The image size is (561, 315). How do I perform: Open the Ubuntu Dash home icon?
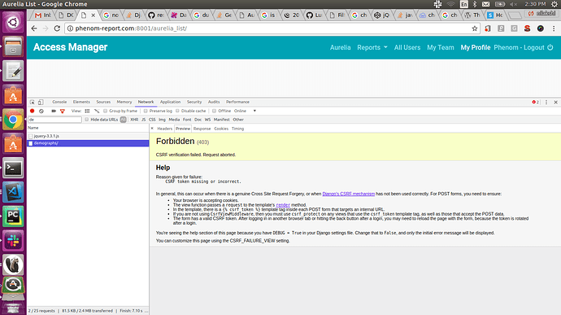click(x=13, y=22)
